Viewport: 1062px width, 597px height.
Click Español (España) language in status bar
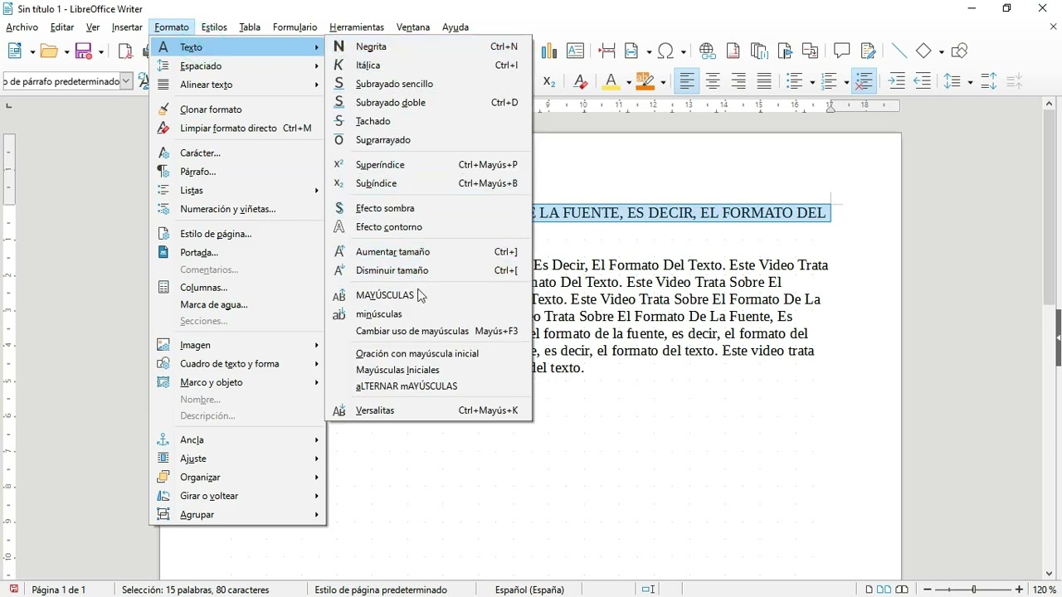click(x=529, y=590)
